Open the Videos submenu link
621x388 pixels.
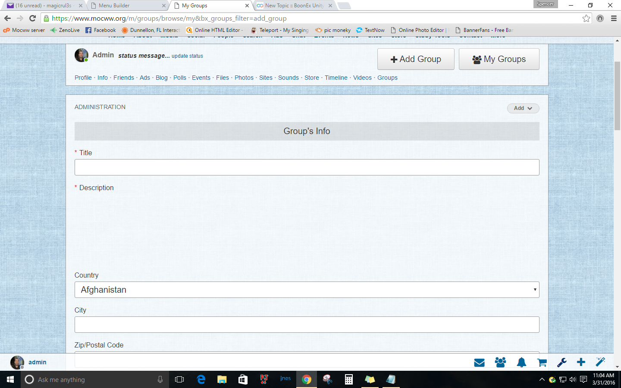point(362,78)
